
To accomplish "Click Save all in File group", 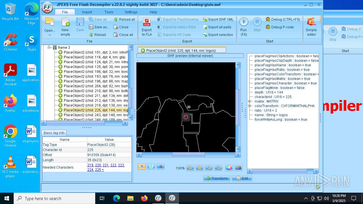I will point(98,20).
